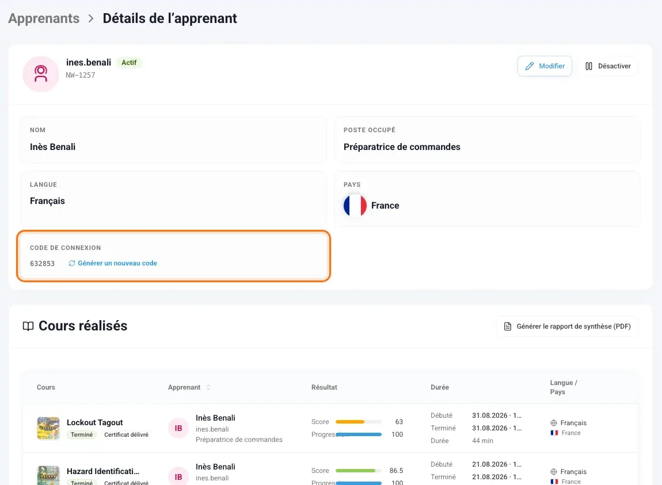Click the book icon beside Cours réalisés

coord(28,326)
